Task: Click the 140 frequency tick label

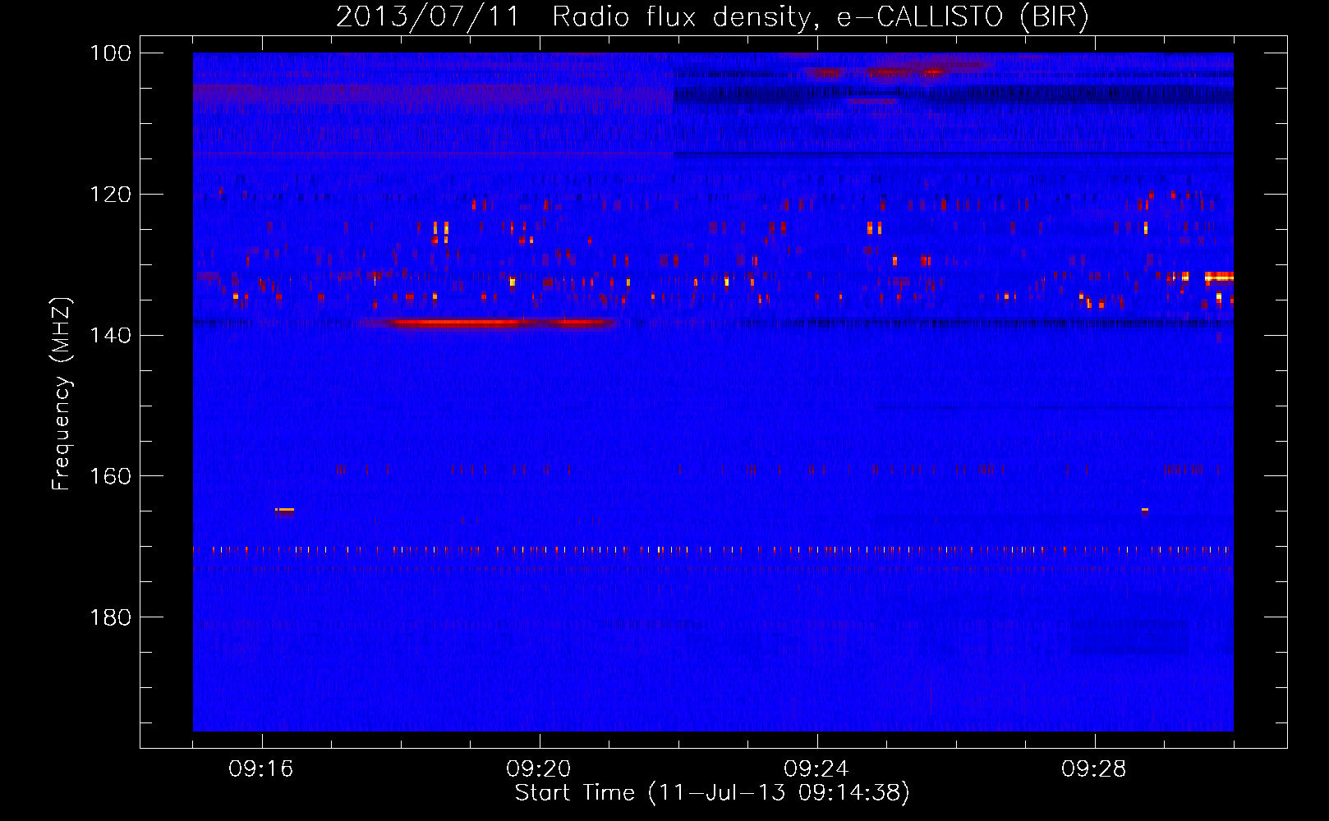Action: (x=111, y=335)
